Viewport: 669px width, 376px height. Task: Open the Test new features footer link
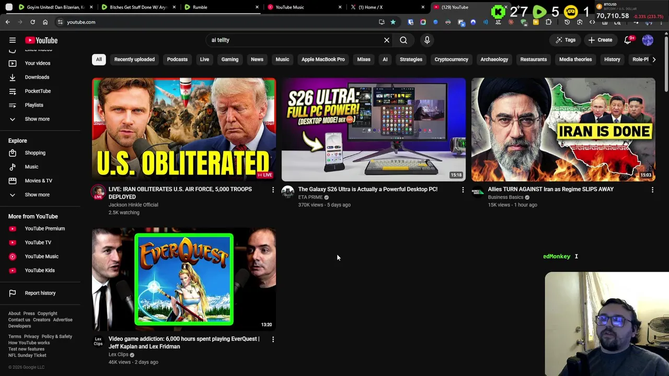click(26, 349)
